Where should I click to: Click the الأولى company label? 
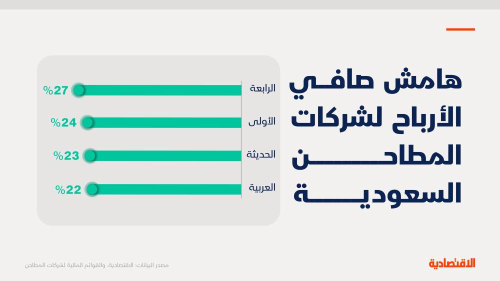click(x=261, y=121)
